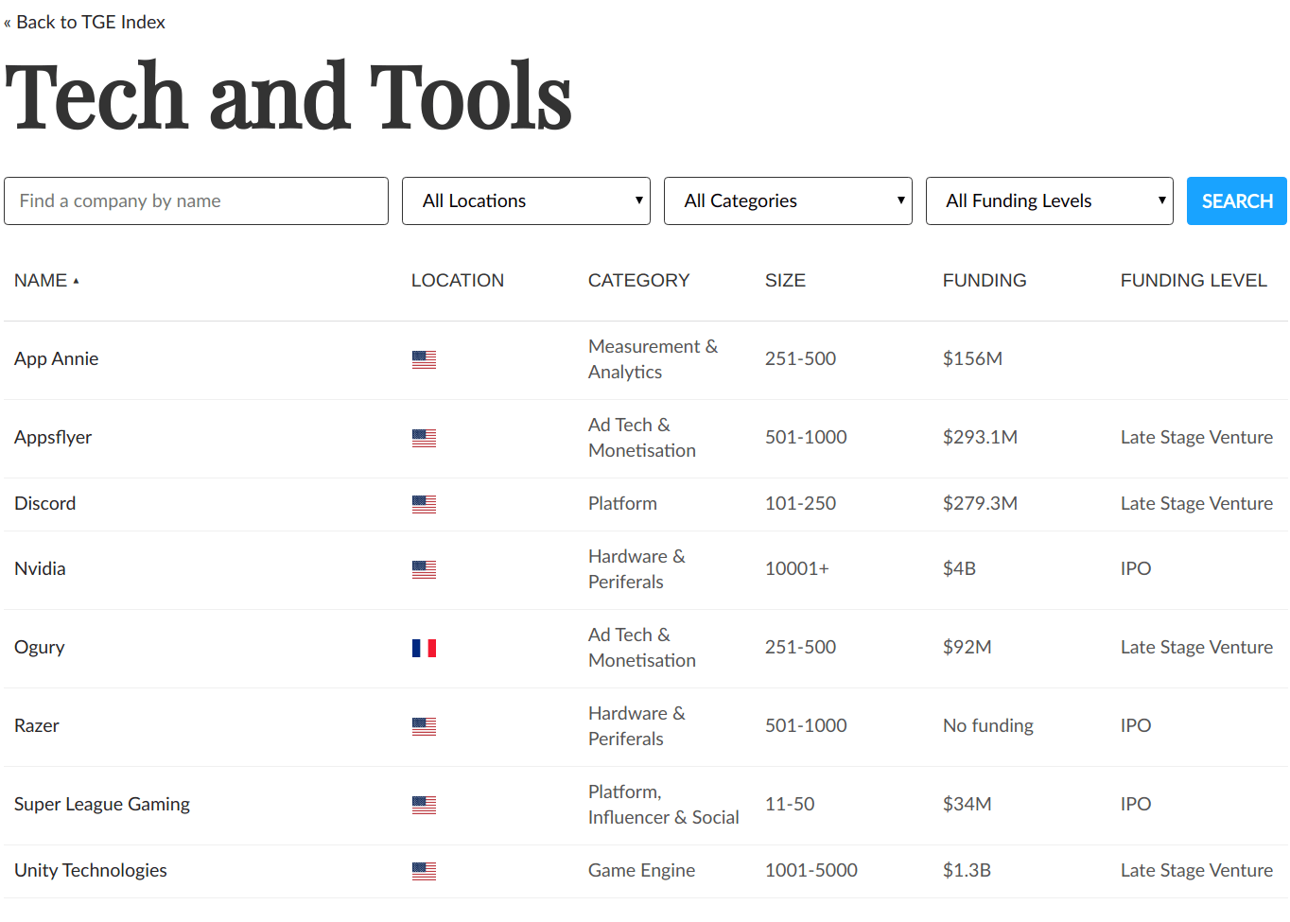Screen dimensions: 1290x922
Task: Click the 1001-5000 size value
Action: (811, 871)
